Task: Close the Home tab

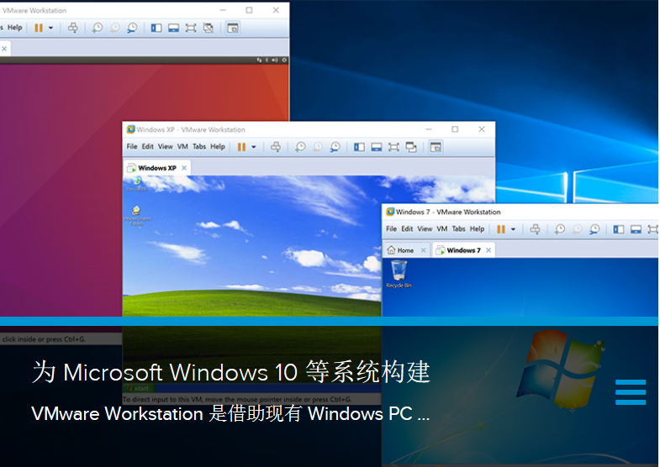Action: 423,250
